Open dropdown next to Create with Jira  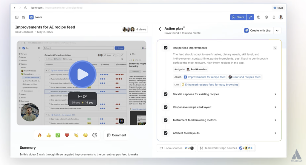[277, 31]
